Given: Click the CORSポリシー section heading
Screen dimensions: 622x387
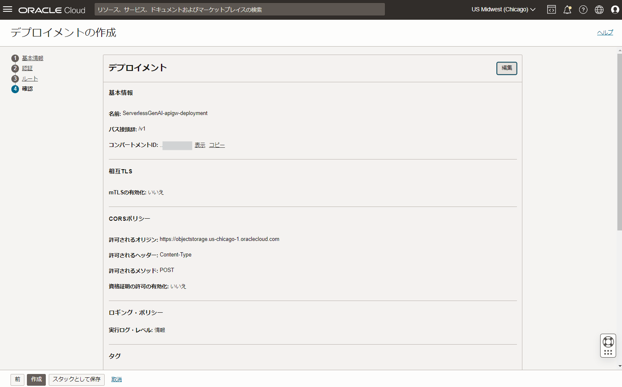Looking at the screenshot, I should (129, 219).
